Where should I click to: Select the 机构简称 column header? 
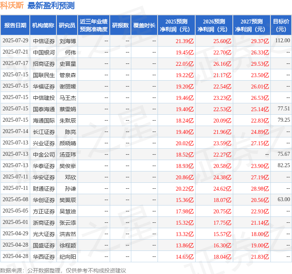43,25
